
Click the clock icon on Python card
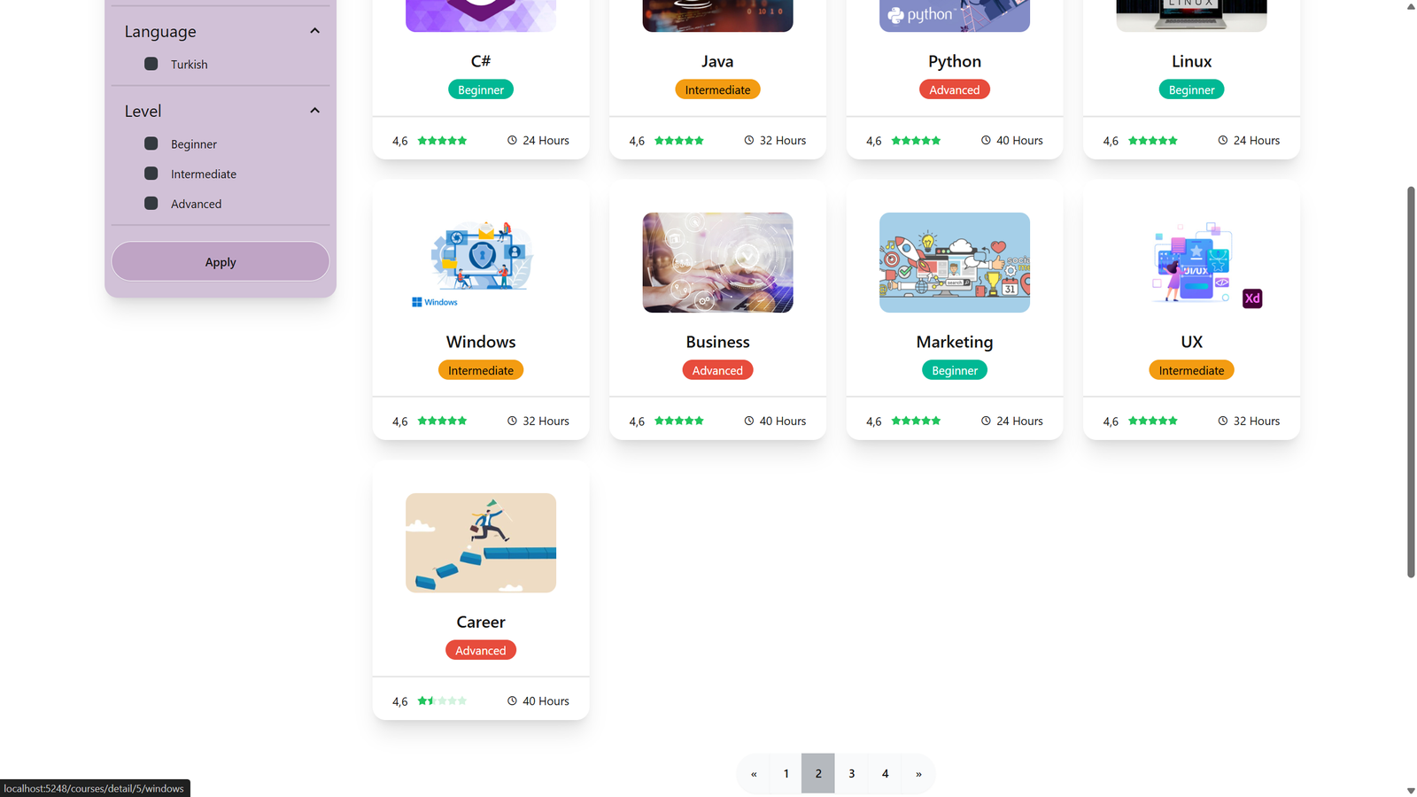point(986,140)
